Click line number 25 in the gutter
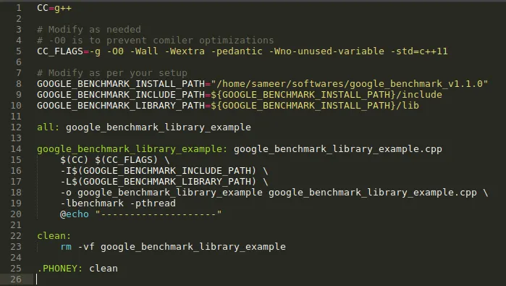 pyautogui.click(x=16, y=269)
